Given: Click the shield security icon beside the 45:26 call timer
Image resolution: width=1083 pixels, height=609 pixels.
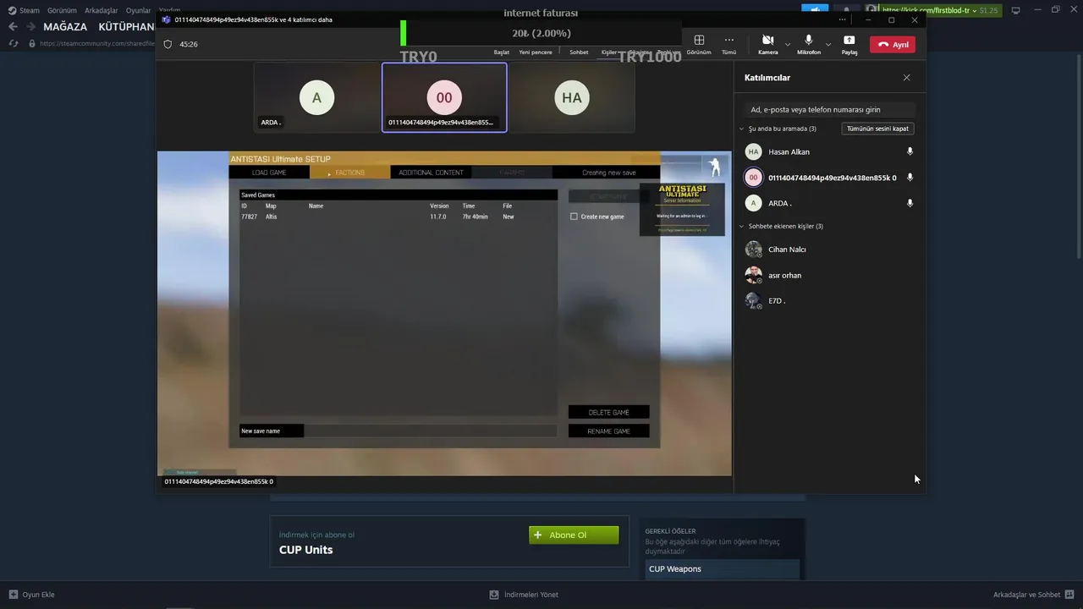Looking at the screenshot, I should click(168, 44).
